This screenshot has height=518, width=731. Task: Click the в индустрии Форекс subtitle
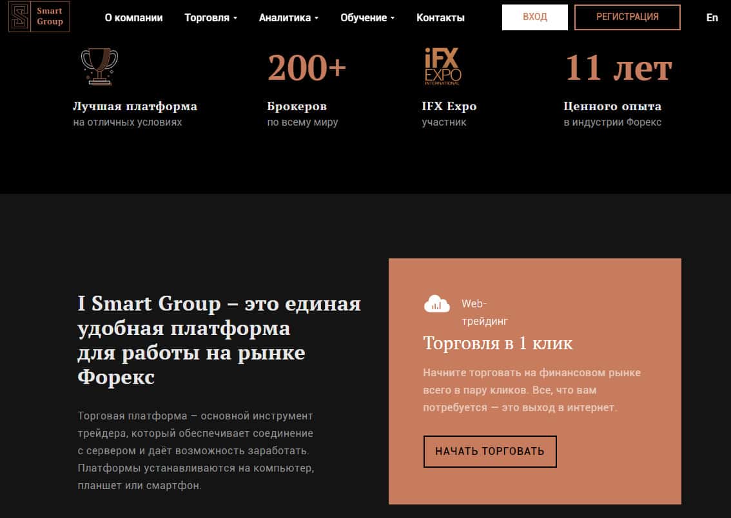click(612, 122)
